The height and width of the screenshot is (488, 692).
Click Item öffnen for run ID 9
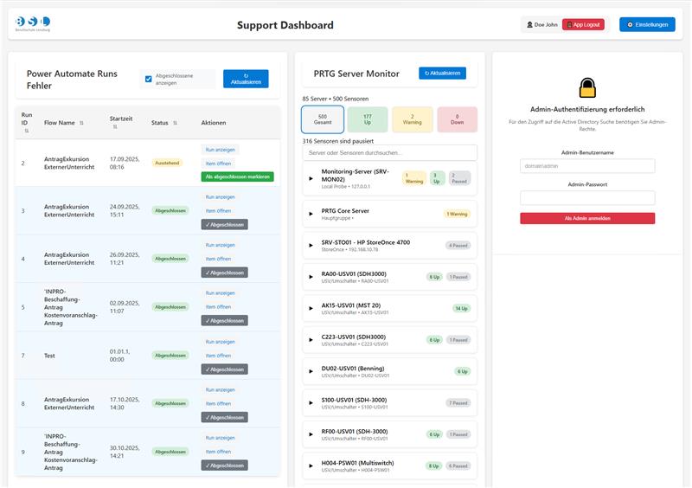[218, 452]
